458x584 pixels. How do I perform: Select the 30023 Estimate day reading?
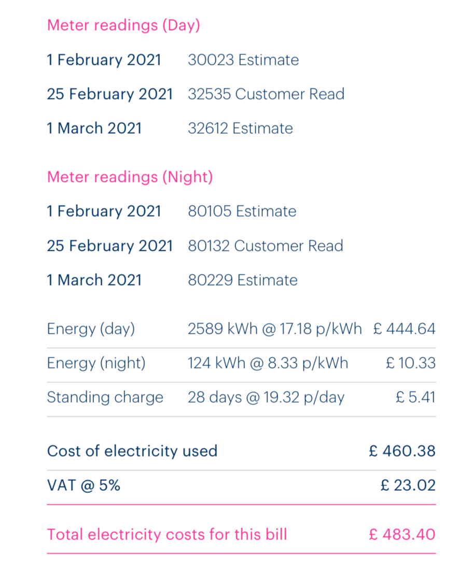pyautogui.click(x=243, y=60)
